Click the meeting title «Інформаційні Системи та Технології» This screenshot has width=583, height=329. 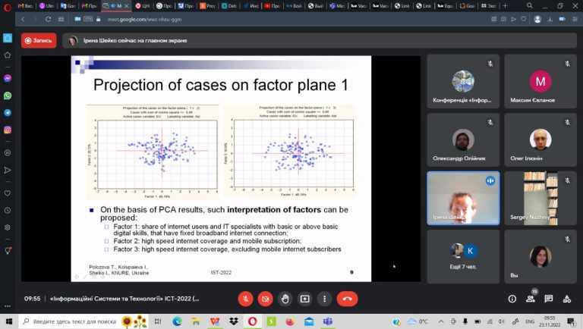[x=124, y=299]
